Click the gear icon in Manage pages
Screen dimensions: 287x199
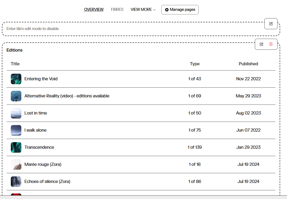[167, 10]
